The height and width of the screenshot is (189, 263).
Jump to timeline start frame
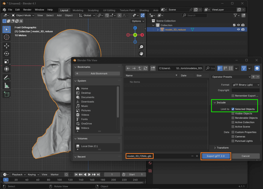tap(76, 175)
